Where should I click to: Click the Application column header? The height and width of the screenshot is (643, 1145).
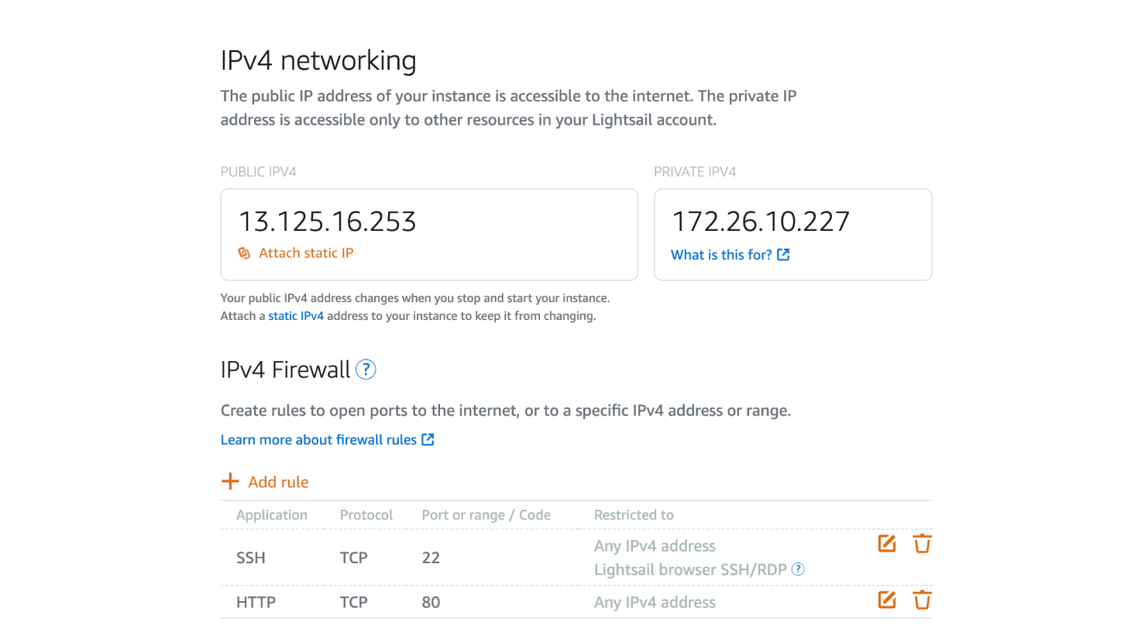tap(272, 515)
